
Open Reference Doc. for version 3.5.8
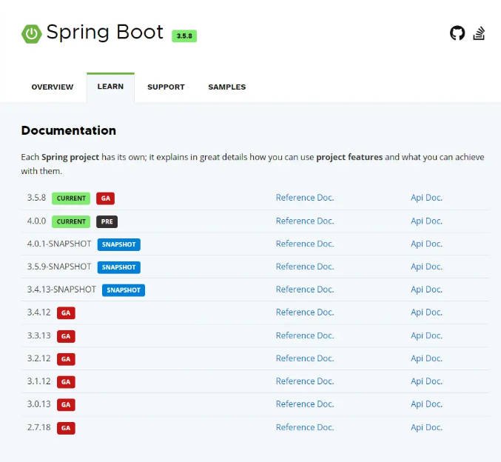tap(304, 198)
